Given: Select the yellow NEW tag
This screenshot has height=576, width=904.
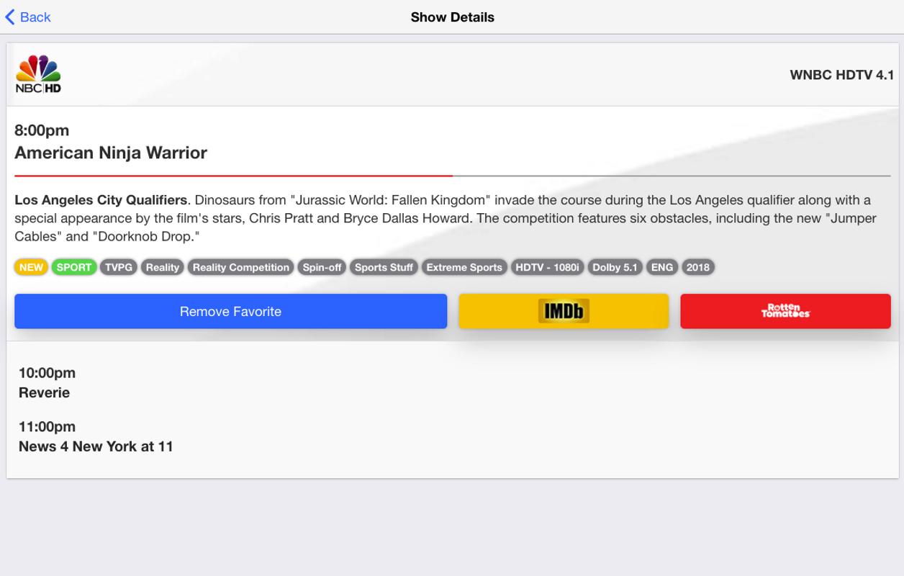Looking at the screenshot, I should click(x=32, y=267).
